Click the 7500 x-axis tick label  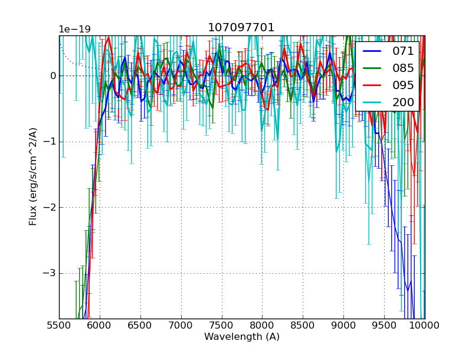coord(222,325)
